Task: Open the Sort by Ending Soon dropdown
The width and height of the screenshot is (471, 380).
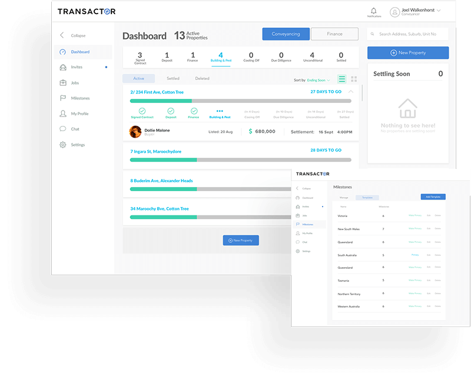Action: pos(318,80)
